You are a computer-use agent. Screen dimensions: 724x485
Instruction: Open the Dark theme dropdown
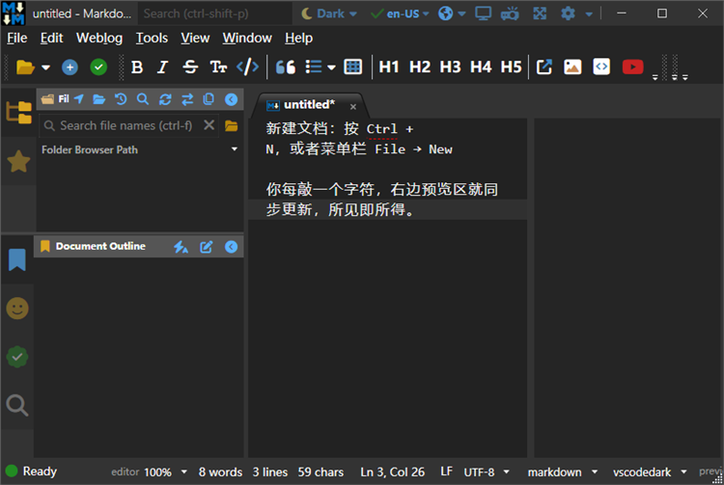point(329,13)
